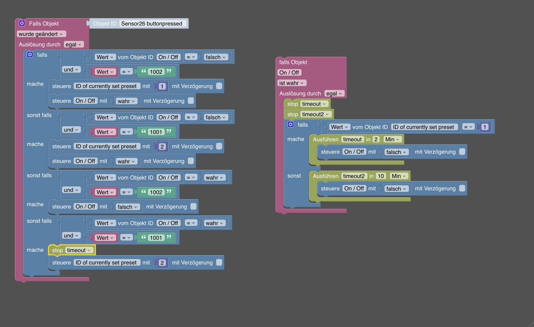The width and height of the screenshot is (534, 327).
Task: Open gear mutator on the left falls block
Action: coord(30,55)
